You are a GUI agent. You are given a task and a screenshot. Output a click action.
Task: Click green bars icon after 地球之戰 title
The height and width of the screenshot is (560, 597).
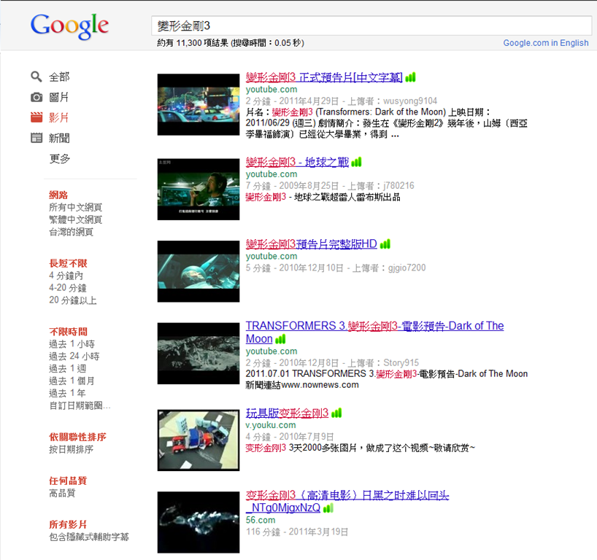point(356,163)
